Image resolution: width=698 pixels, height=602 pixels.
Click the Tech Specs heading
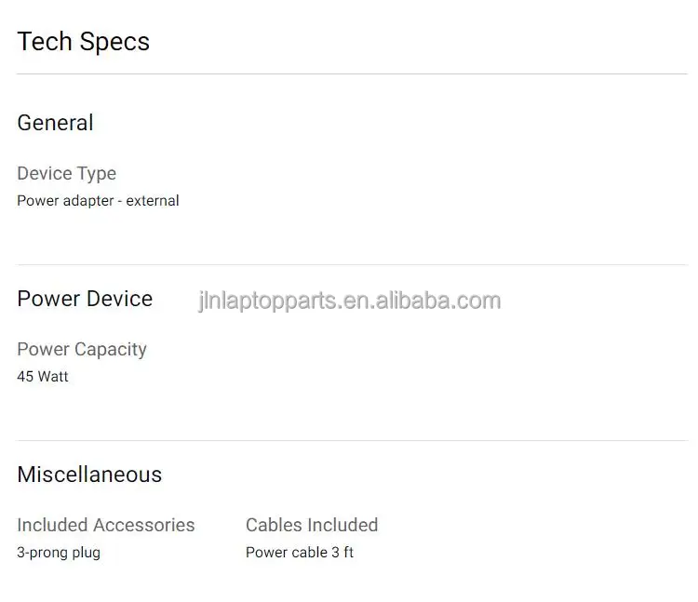[x=83, y=42]
